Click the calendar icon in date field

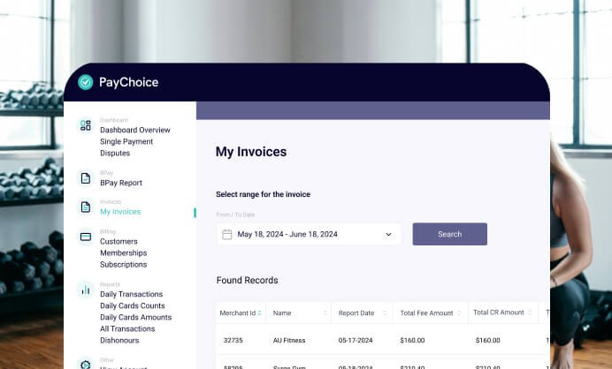226,234
